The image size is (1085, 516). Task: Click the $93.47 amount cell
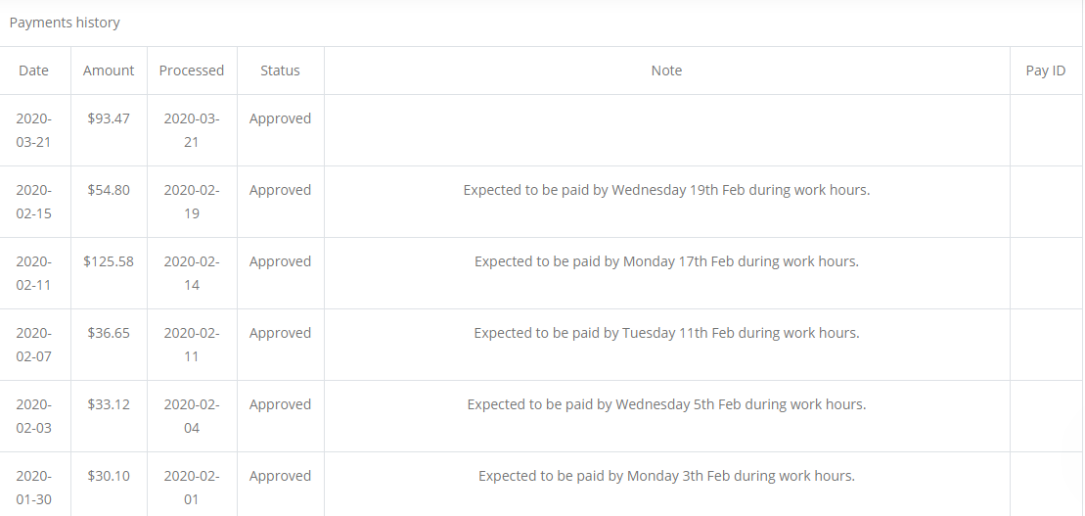pyautogui.click(x=109, y=118)
